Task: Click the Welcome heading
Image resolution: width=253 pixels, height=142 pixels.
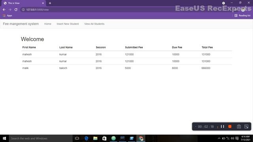Action: point(32,39)
